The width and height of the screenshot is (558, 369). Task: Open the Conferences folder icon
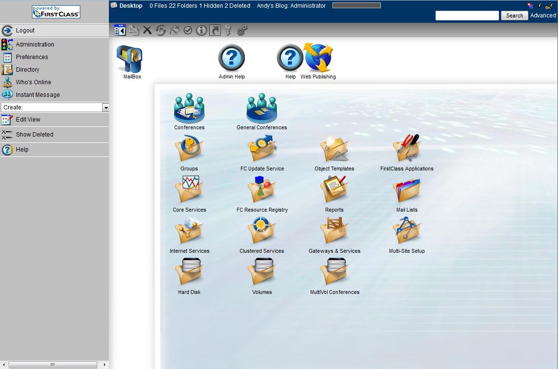tap(189, 109)
